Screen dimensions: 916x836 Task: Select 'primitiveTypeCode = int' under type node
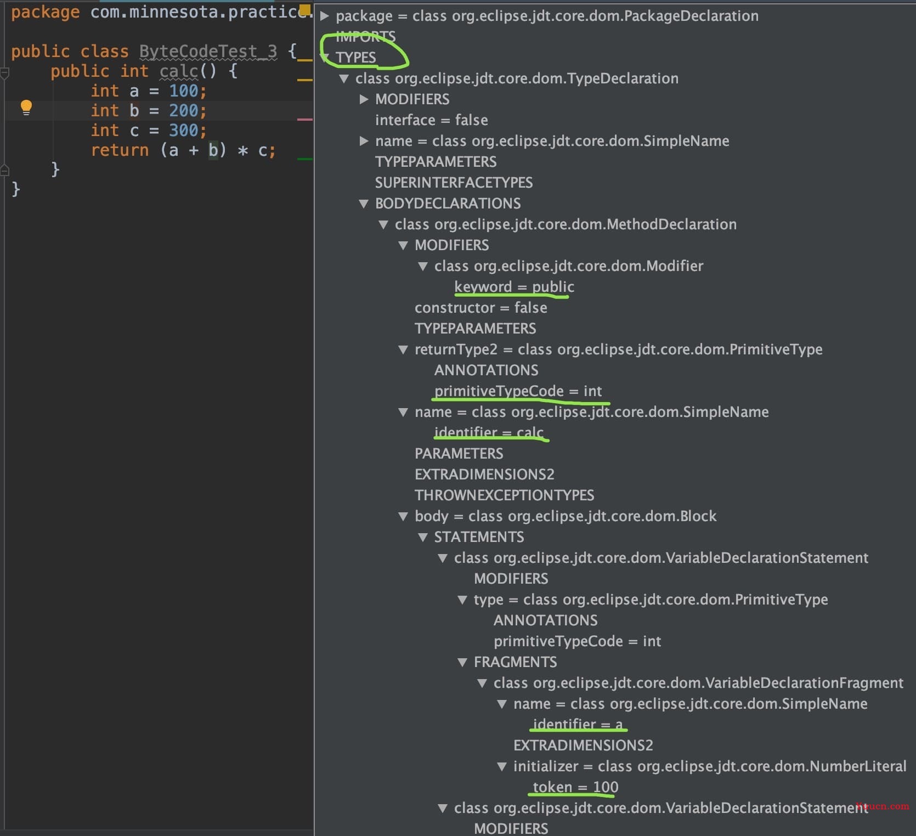(577, 641)
